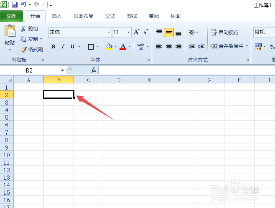
Task: Click the fx insert function icon
Action: click(x=94, y=70)
